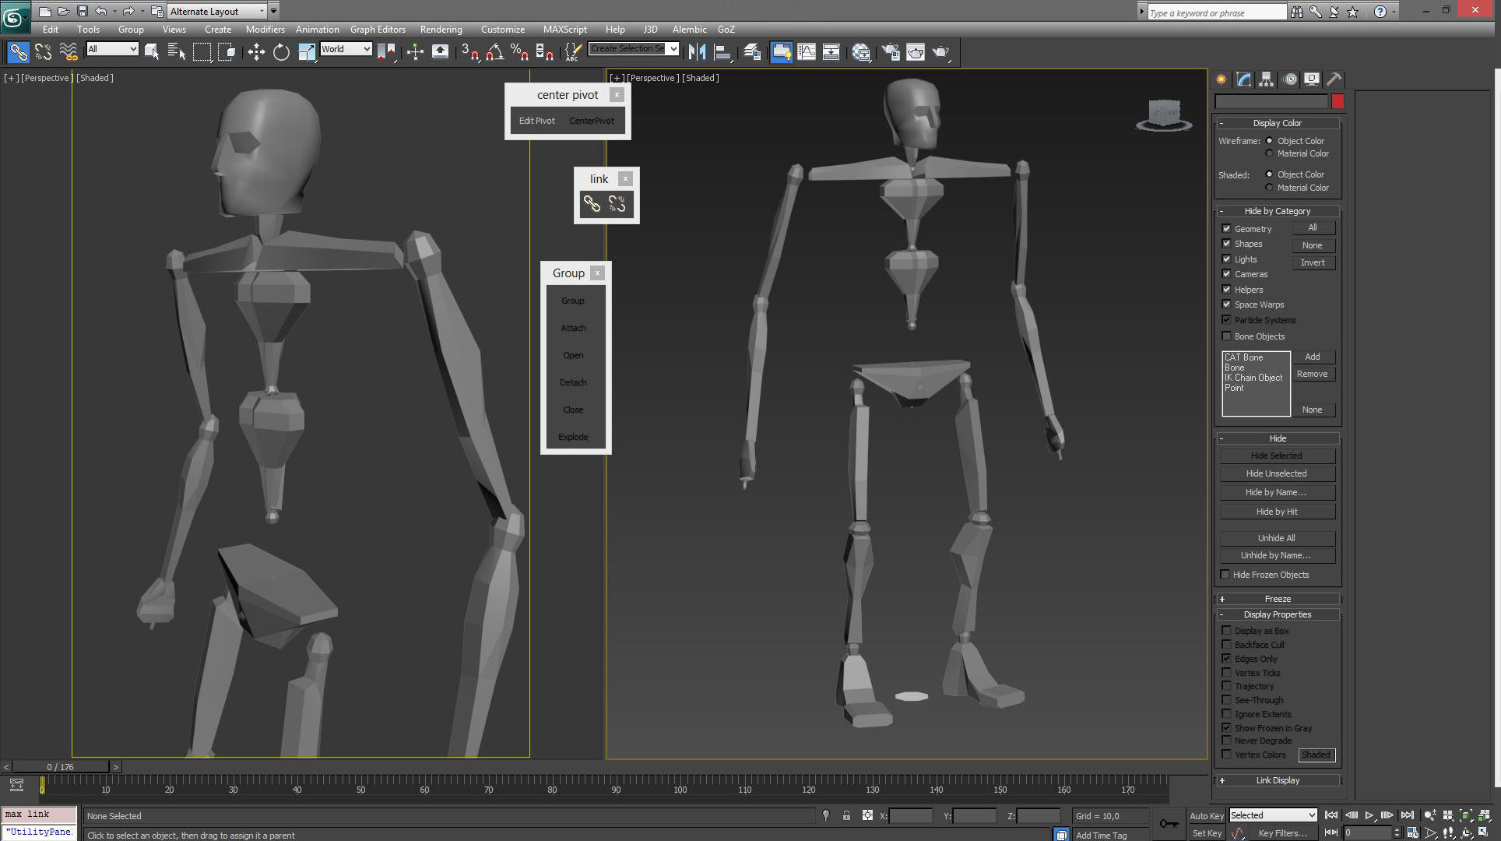Viewport: 1501px width, 841px height.
Task: Disable the Geometry hide category checkbox
Action: click(x=1227, y=228)
